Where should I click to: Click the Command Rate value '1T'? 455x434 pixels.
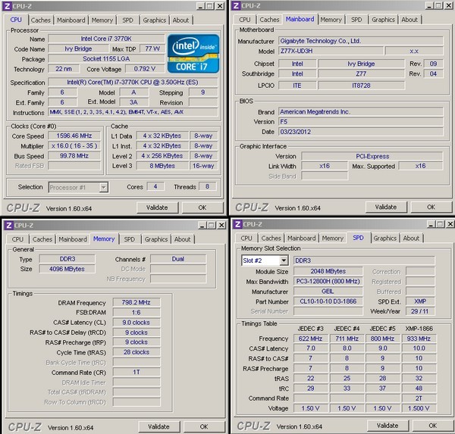coord(136,372)
